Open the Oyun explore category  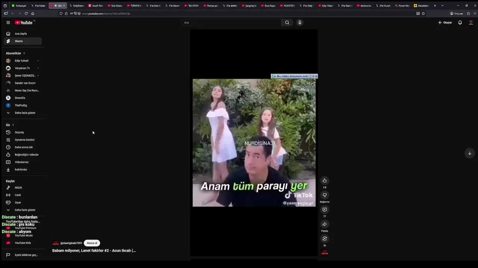[x=22, y=202]
